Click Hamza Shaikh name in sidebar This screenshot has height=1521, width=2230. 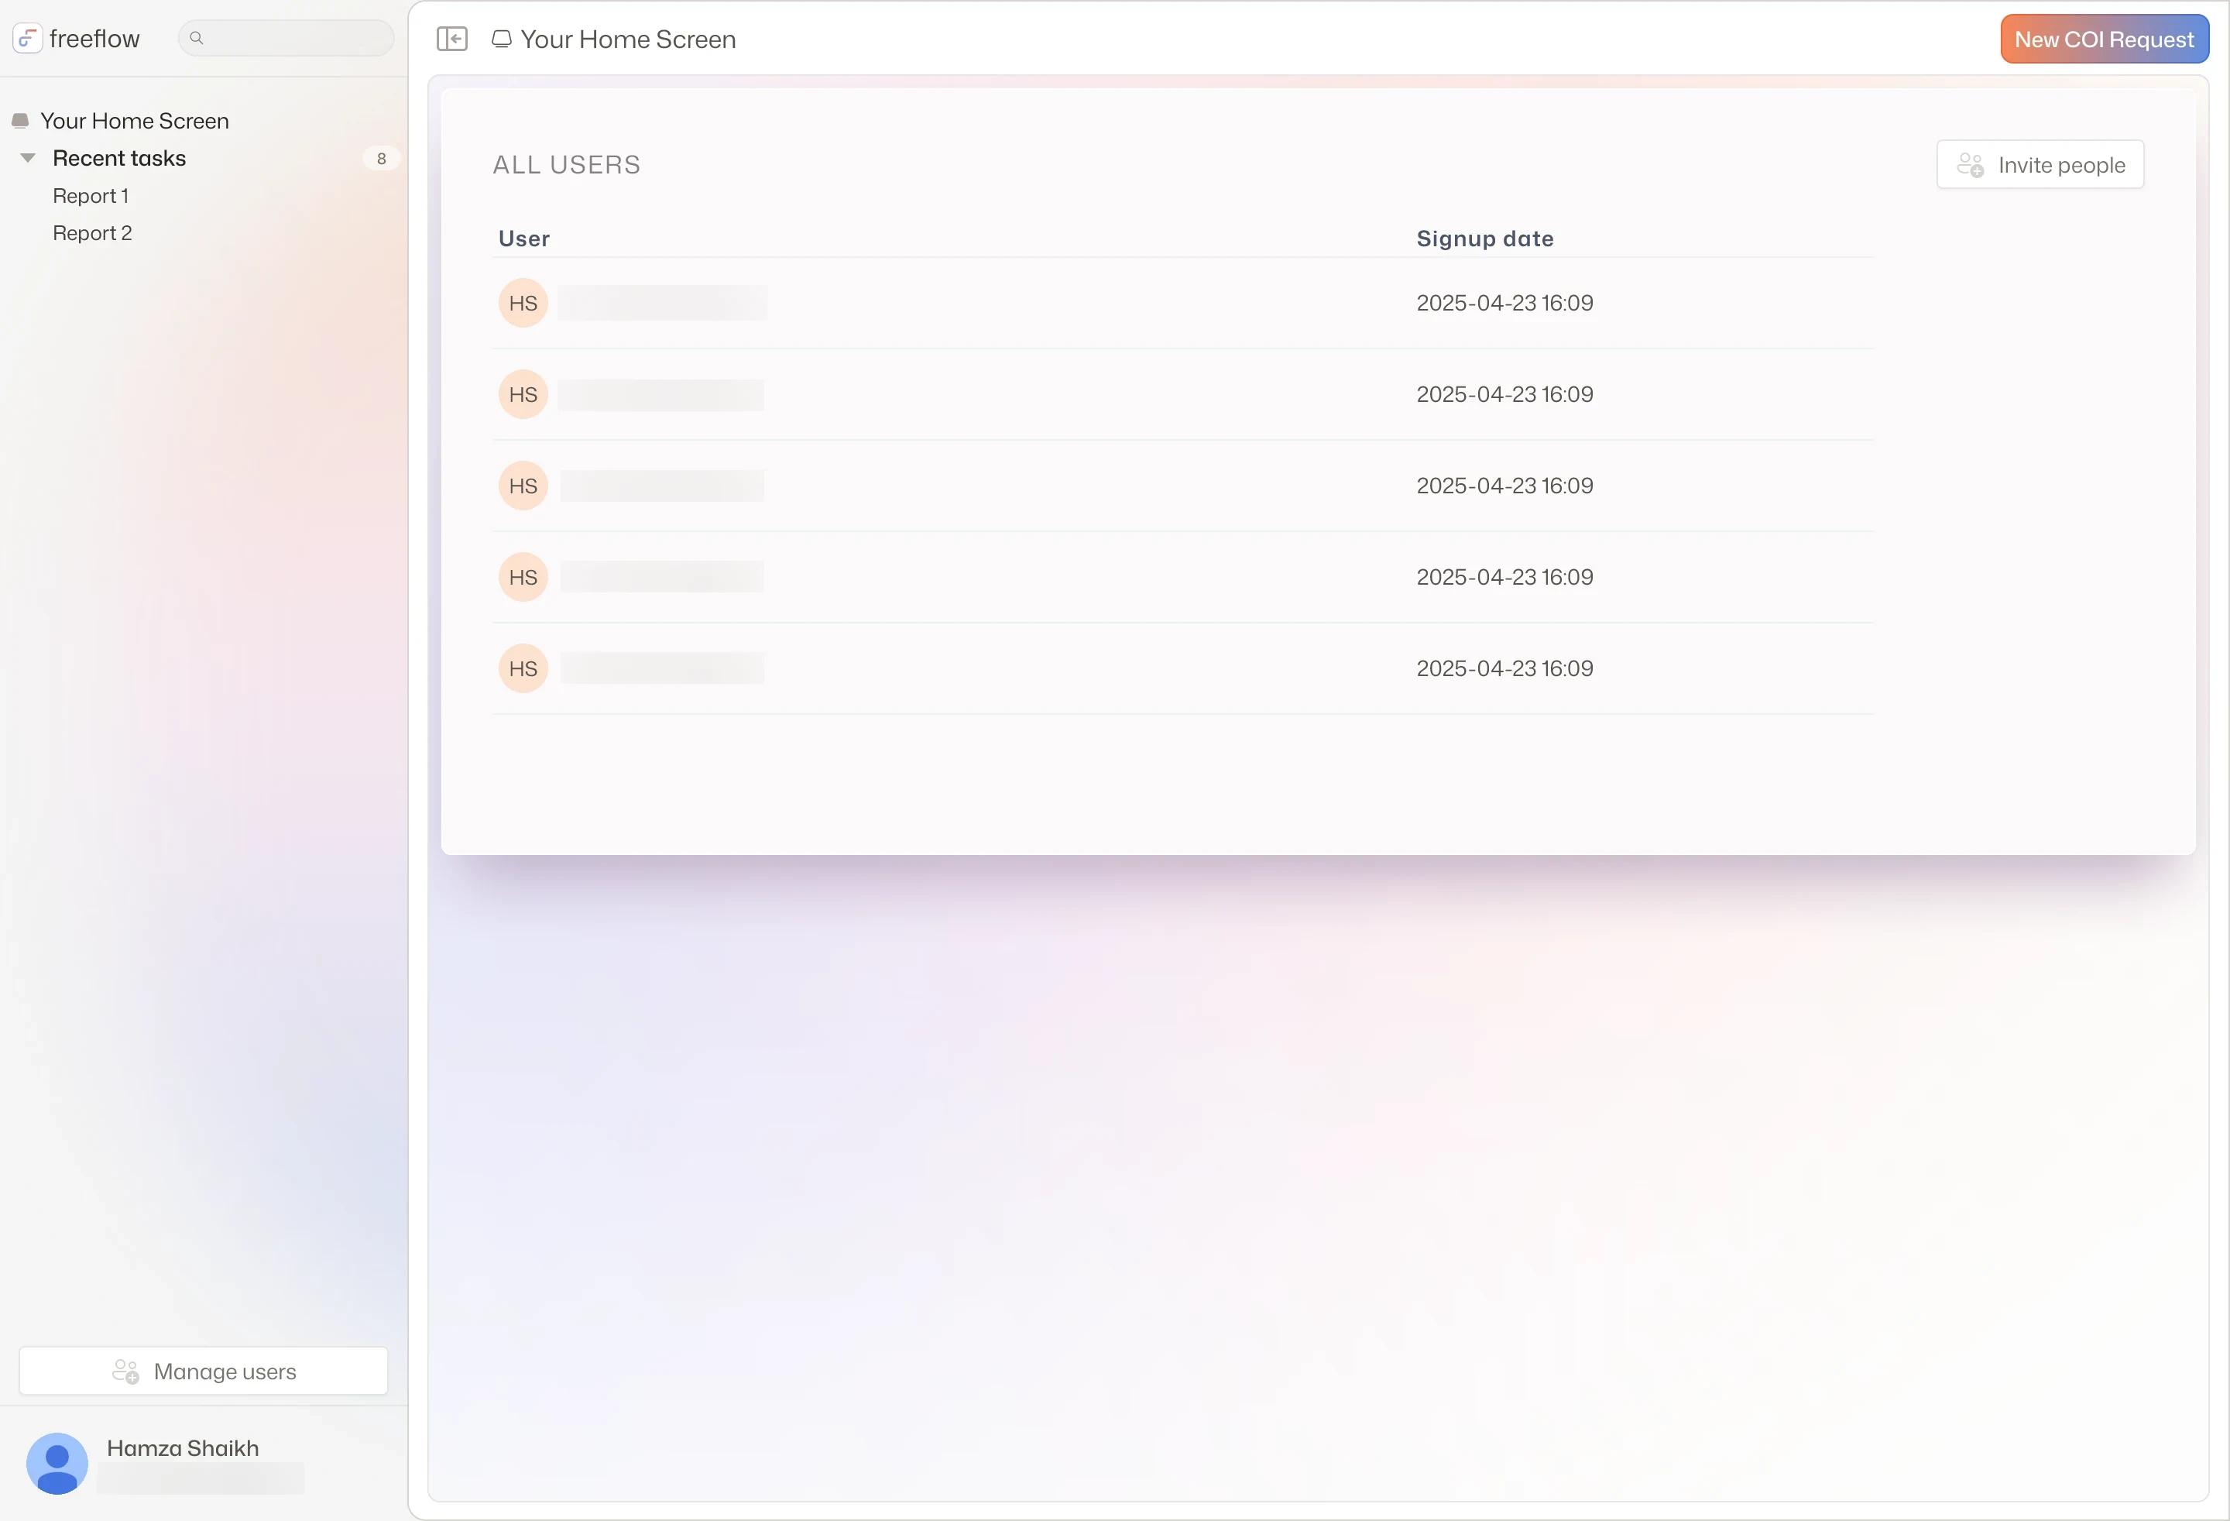click(182, 1448)
